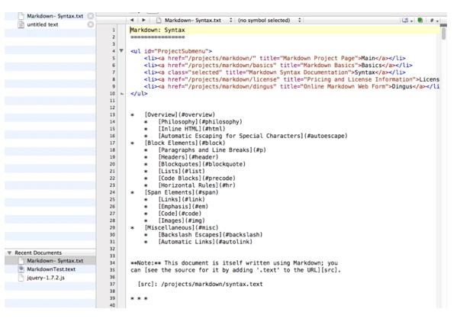Viewport: 460px width, 325px height.
Task: Place cursor in the 'Markdown: Syntax' heading line
Action: pos(158,30)
